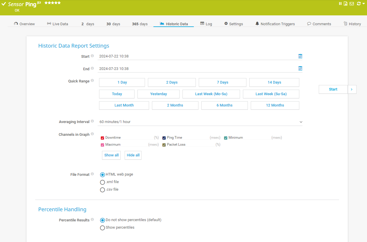Click the 7 Days quick range button

click(222, 82)
